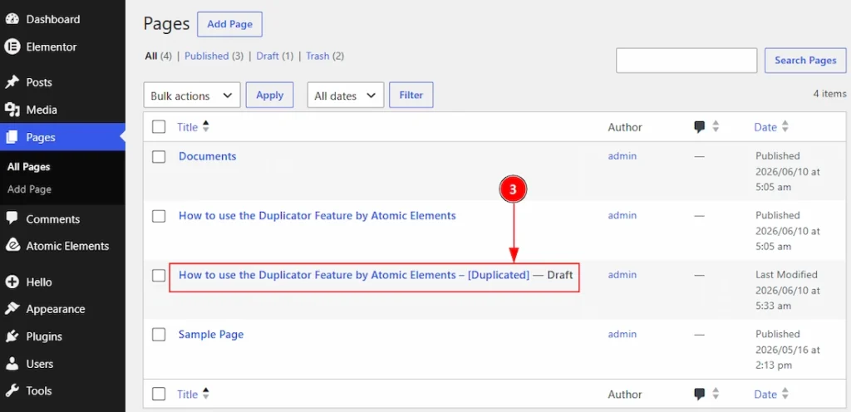Open the Dashboard gauge icon in sidebar
Screen dimensions: 851x412
click(12, 19)
